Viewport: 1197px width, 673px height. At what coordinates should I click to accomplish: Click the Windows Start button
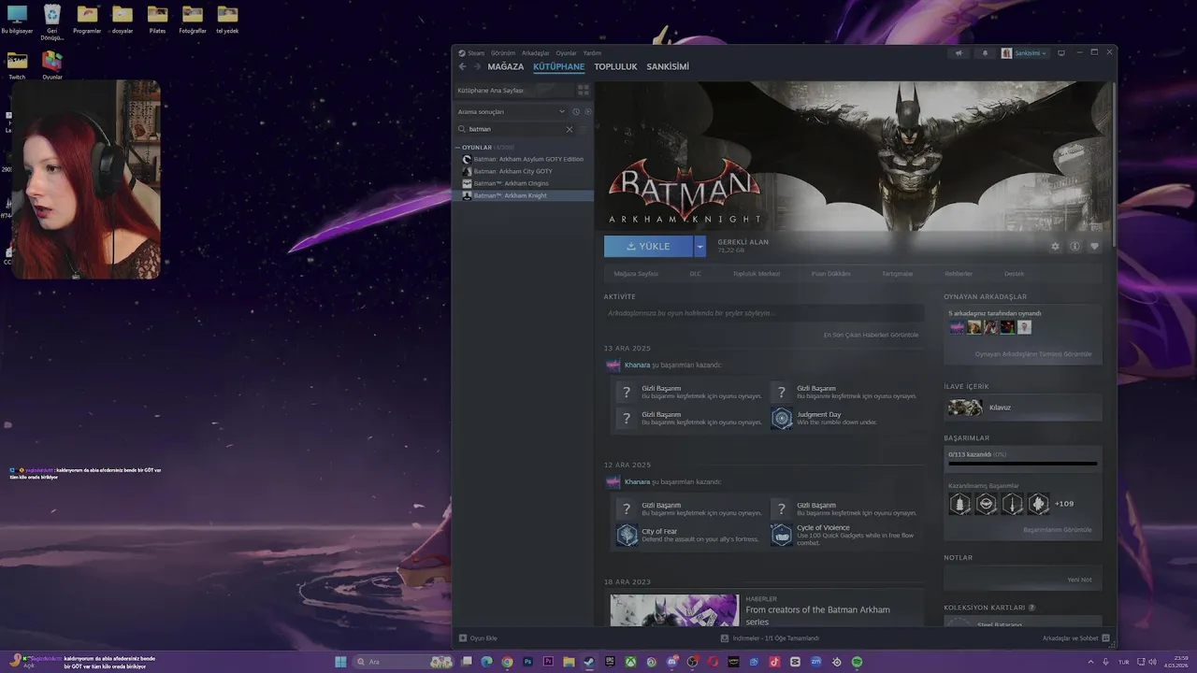(340, 662)
